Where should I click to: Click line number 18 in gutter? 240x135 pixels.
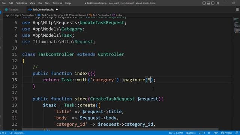pos(14,99)
